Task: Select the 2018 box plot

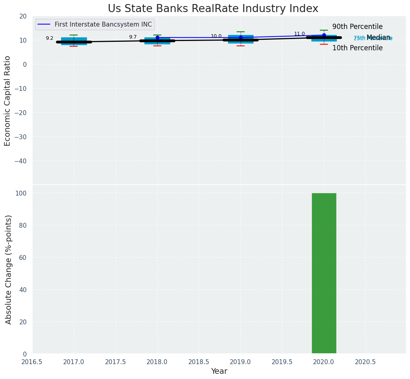Action: pos(157,41)
